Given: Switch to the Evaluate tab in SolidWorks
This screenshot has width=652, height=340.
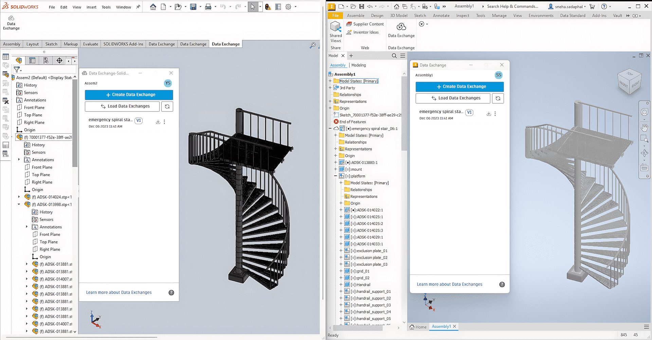Looking at the screenshot, I should pos(90,44).
